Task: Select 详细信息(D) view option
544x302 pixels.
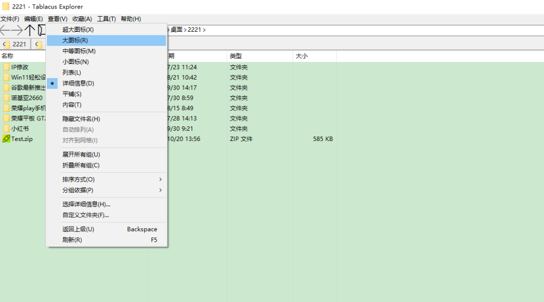Action: 106,83
